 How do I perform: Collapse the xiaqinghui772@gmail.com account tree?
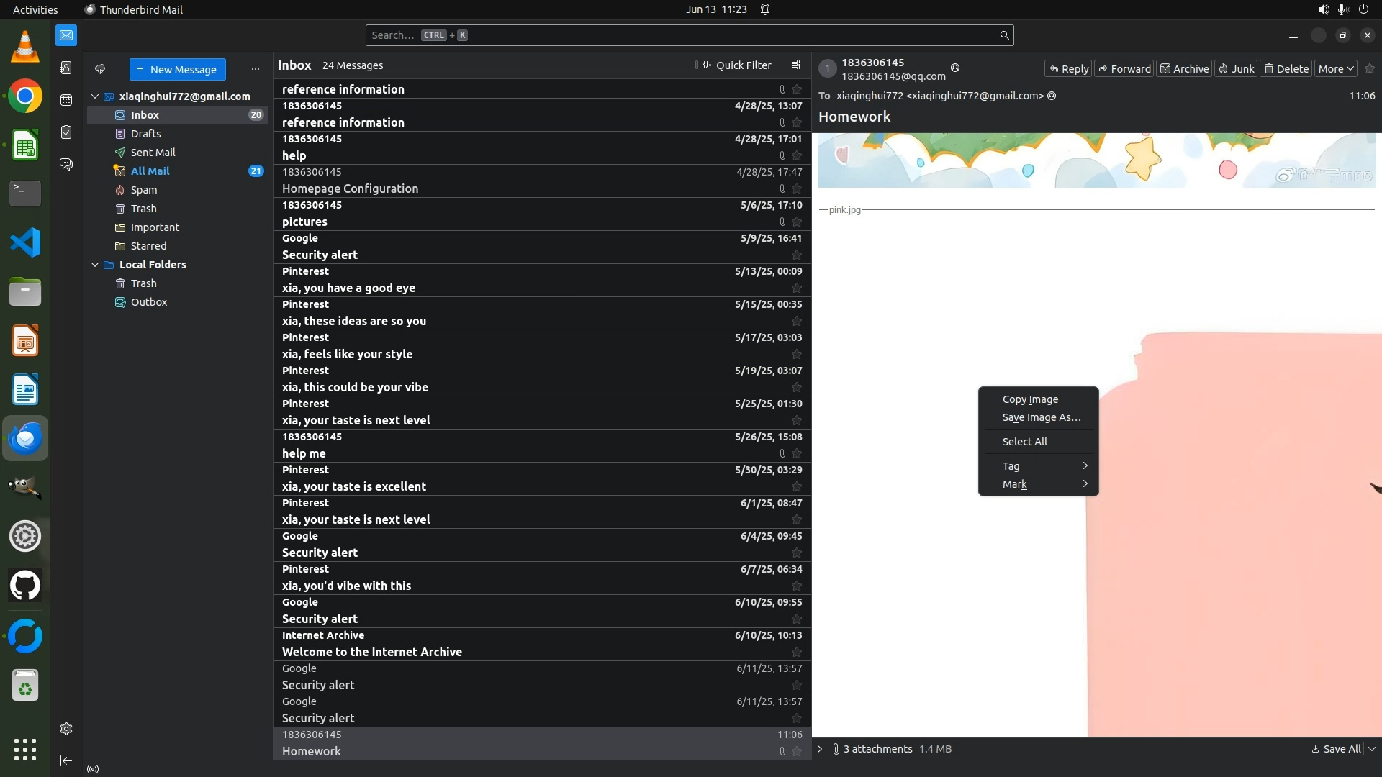pyautogui.click(x=95, y=96)
